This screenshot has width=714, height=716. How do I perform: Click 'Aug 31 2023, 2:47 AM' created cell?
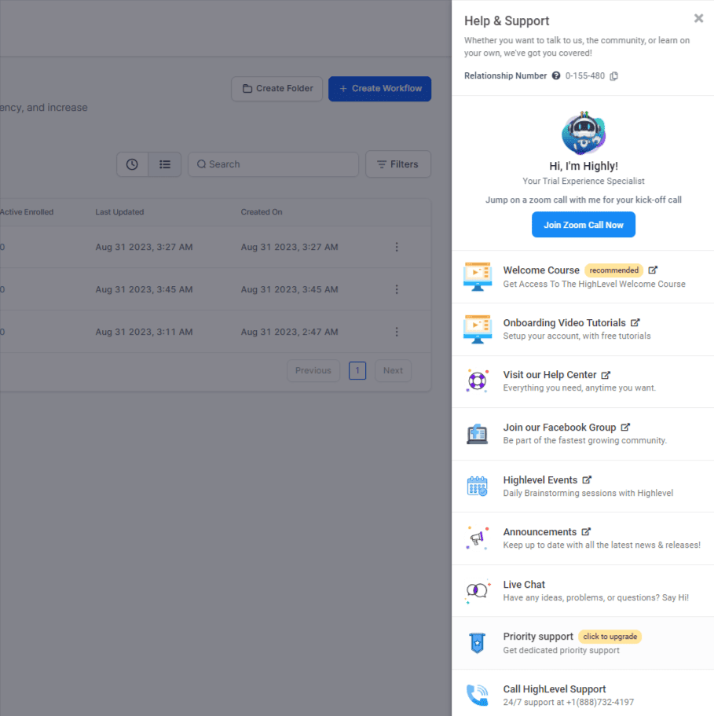tap(289, 332)
